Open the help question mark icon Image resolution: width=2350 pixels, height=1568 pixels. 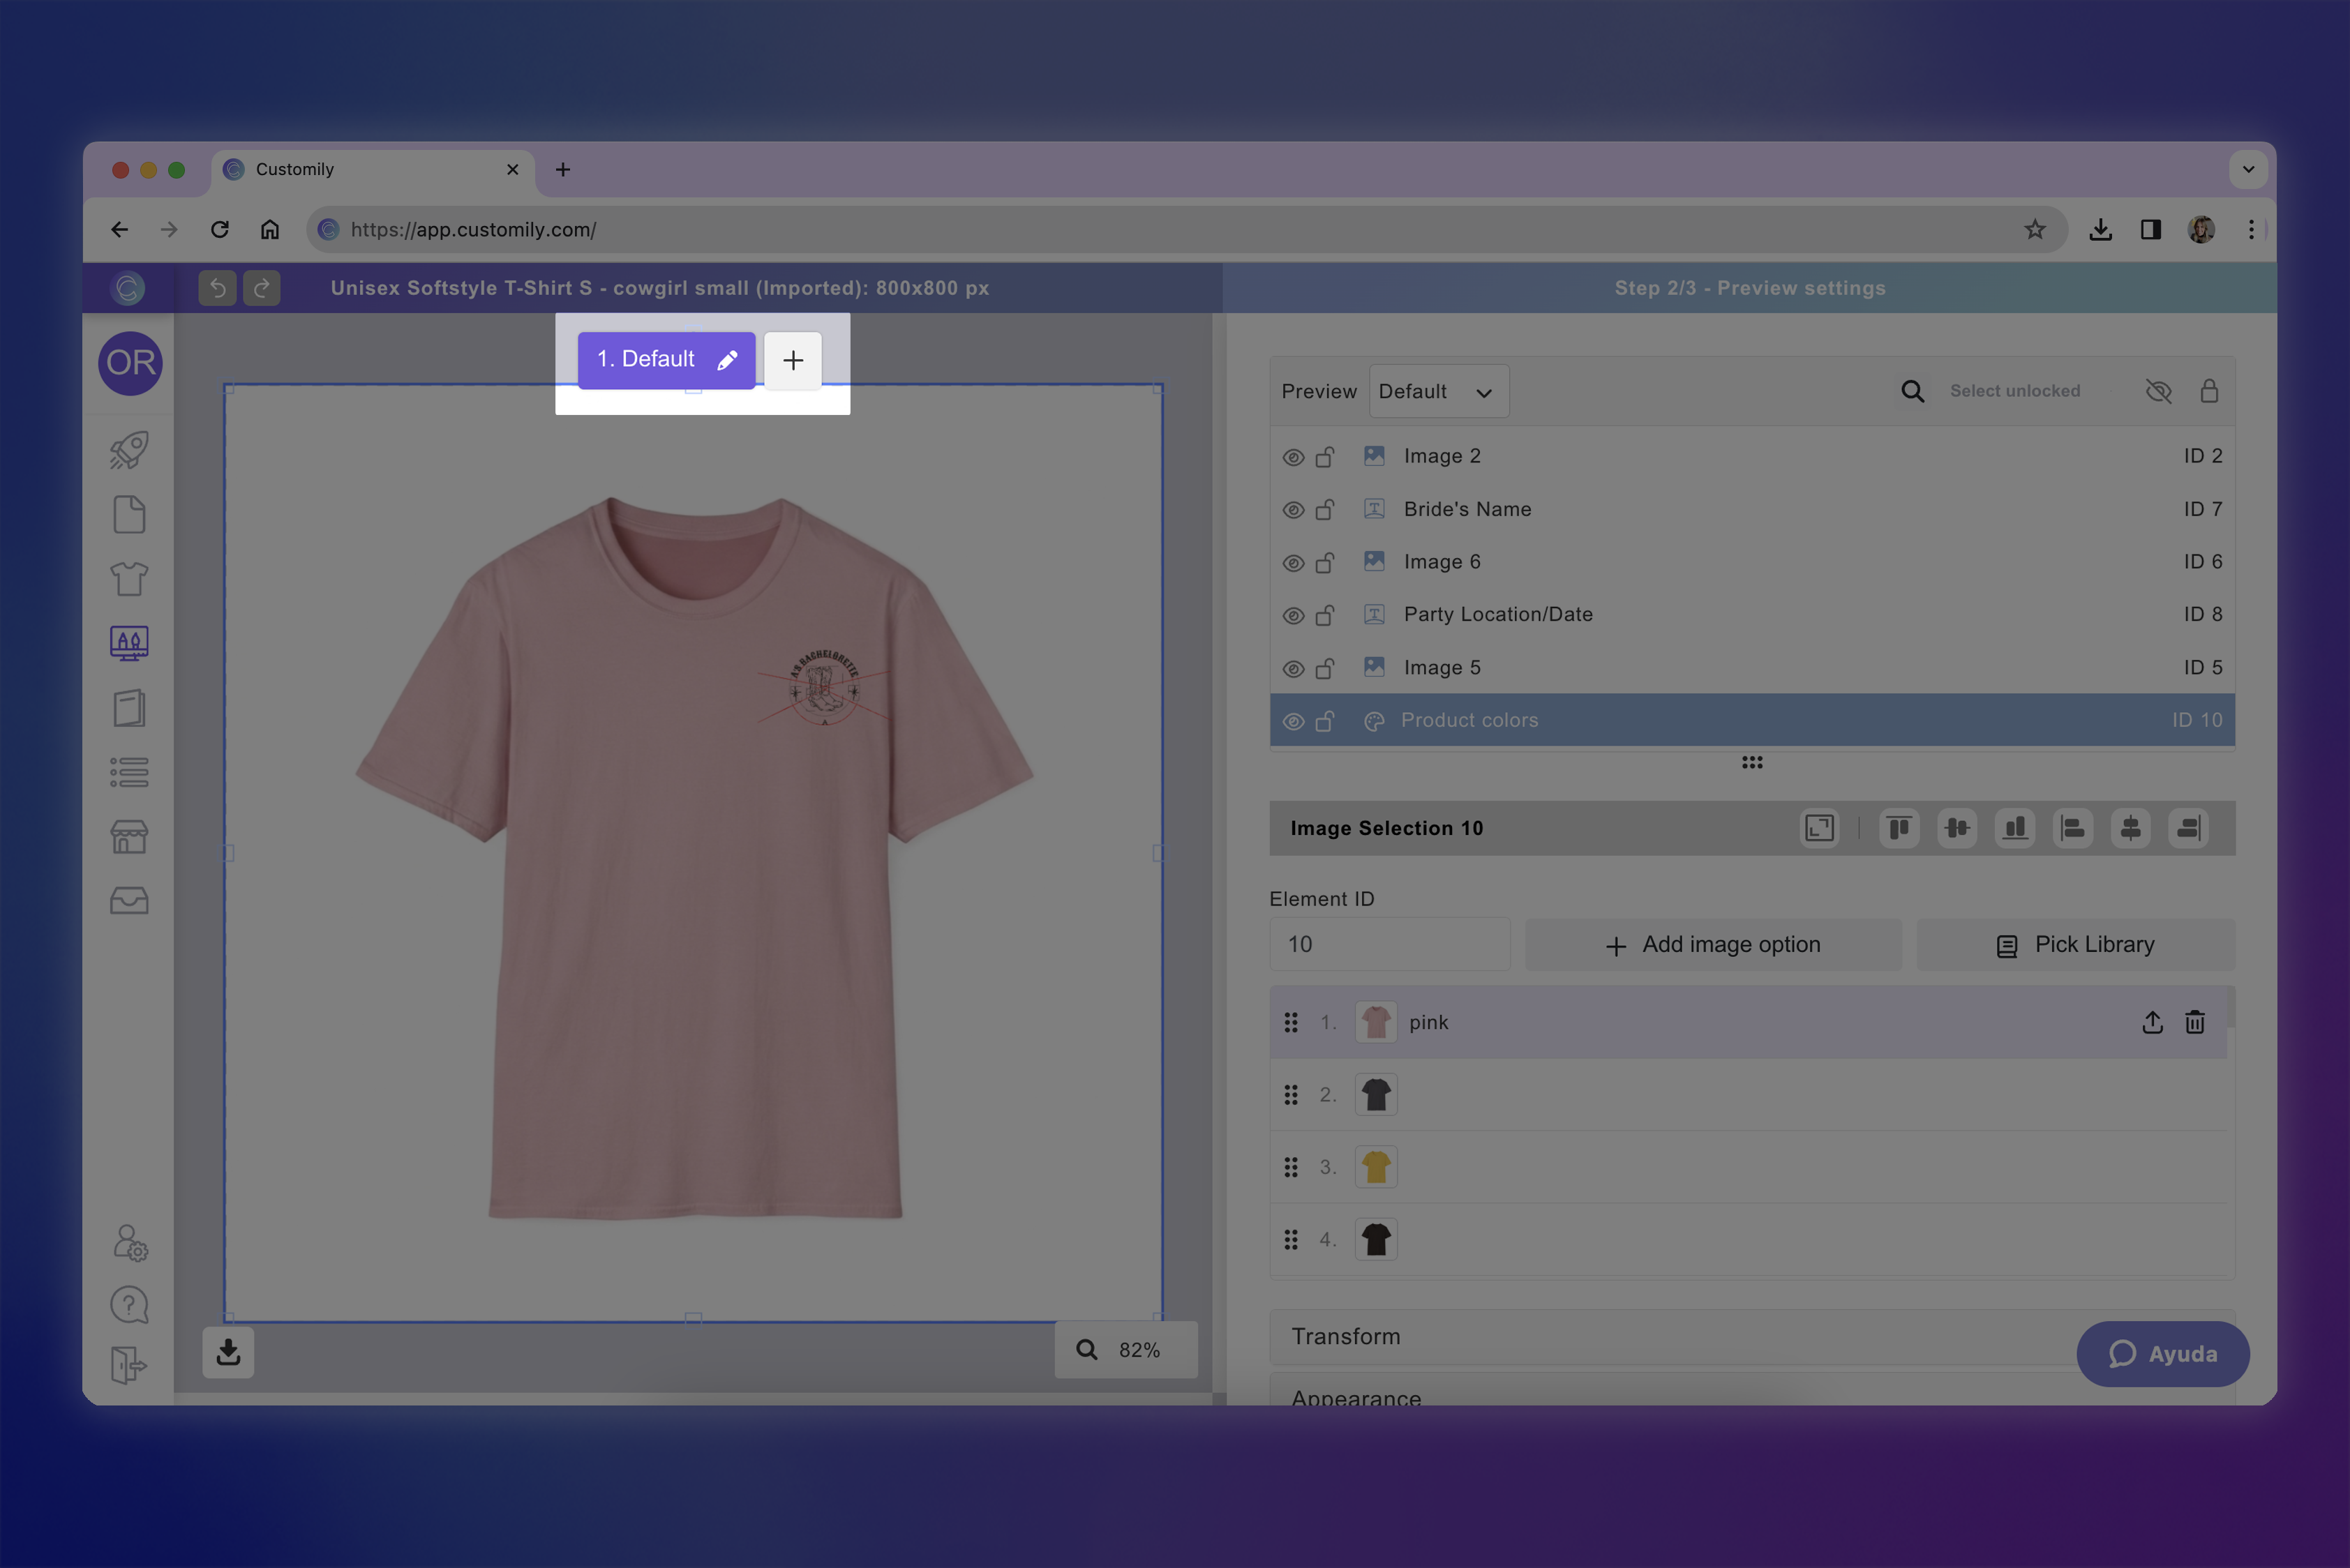point(129,1304)
